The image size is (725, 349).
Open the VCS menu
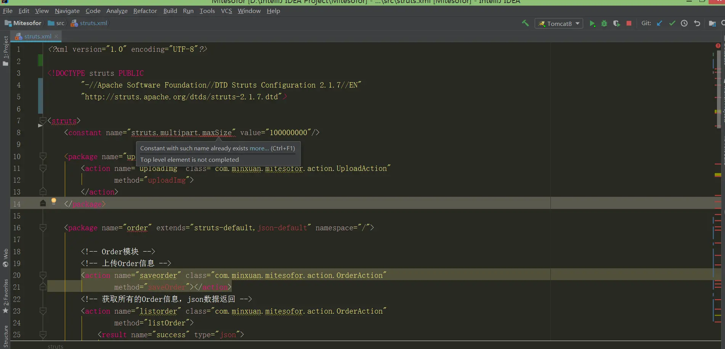(x=226, y=11)
